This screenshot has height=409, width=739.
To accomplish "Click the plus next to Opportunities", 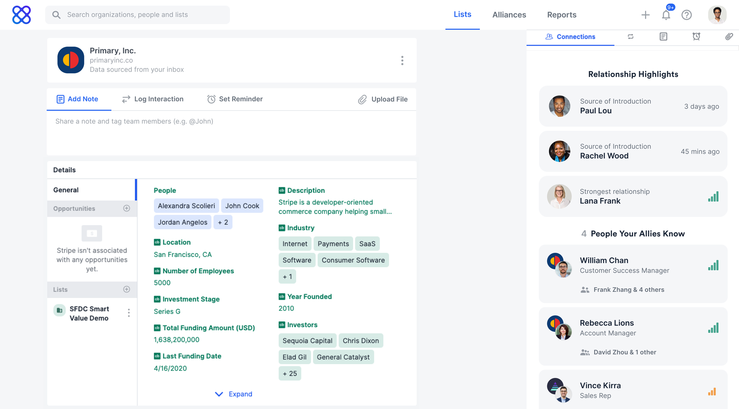I will (127, 208).
